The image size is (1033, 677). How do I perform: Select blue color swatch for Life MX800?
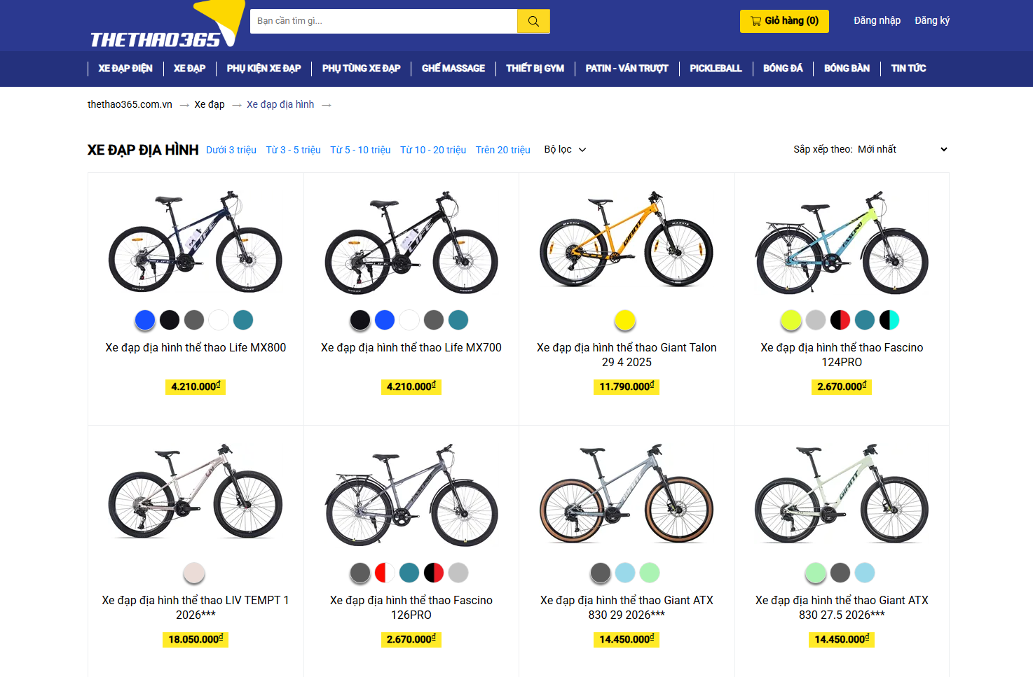(145, 320)
